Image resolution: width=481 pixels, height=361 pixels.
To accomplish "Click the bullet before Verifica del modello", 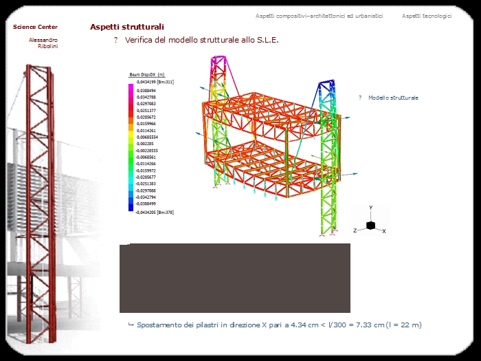I will point(116,41).
